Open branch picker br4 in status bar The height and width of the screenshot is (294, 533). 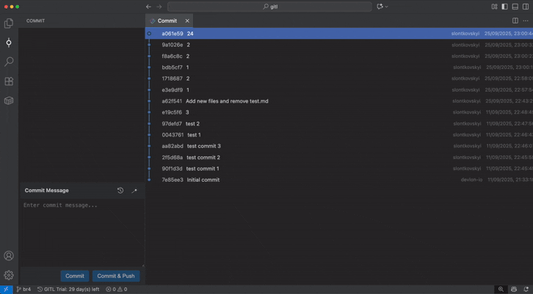pos(23,290)
